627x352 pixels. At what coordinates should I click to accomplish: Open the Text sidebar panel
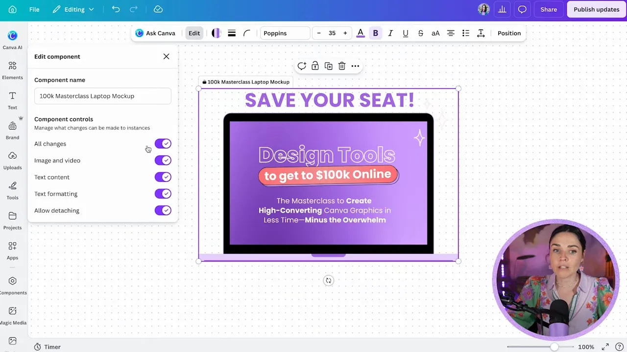click(x=12, y=100)
